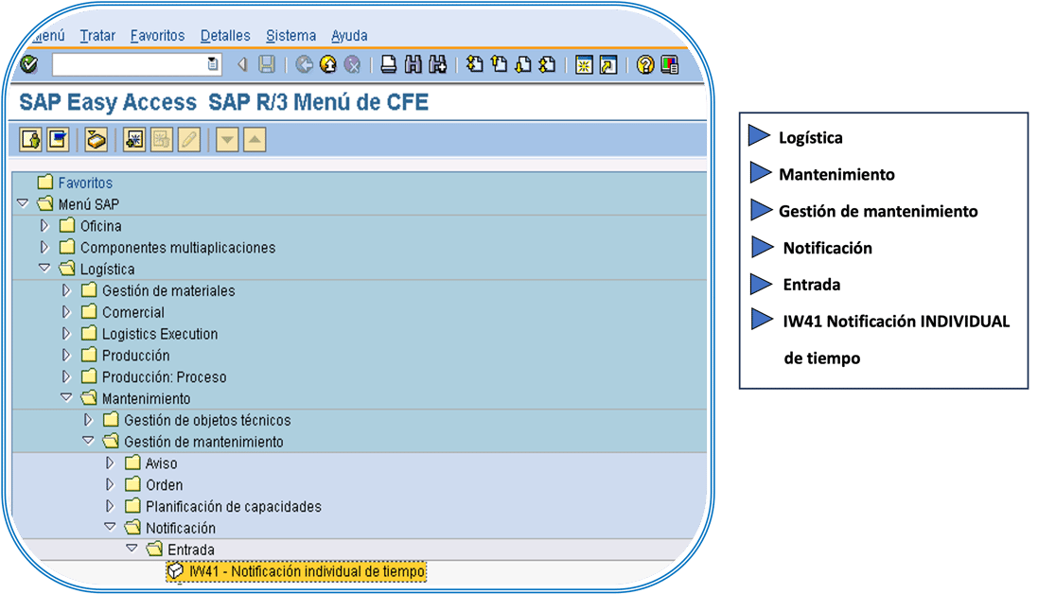Select the Entrada tree label
The image size is (1038, 594).
tap(190, 550)
